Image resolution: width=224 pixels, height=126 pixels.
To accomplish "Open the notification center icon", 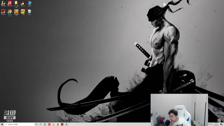I will click(x=221, y=124).
